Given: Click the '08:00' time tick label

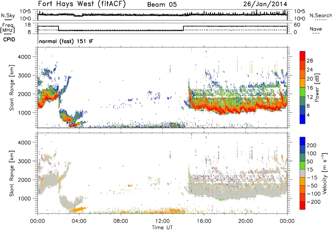Looking at the screenshot, I should [121, 221].
